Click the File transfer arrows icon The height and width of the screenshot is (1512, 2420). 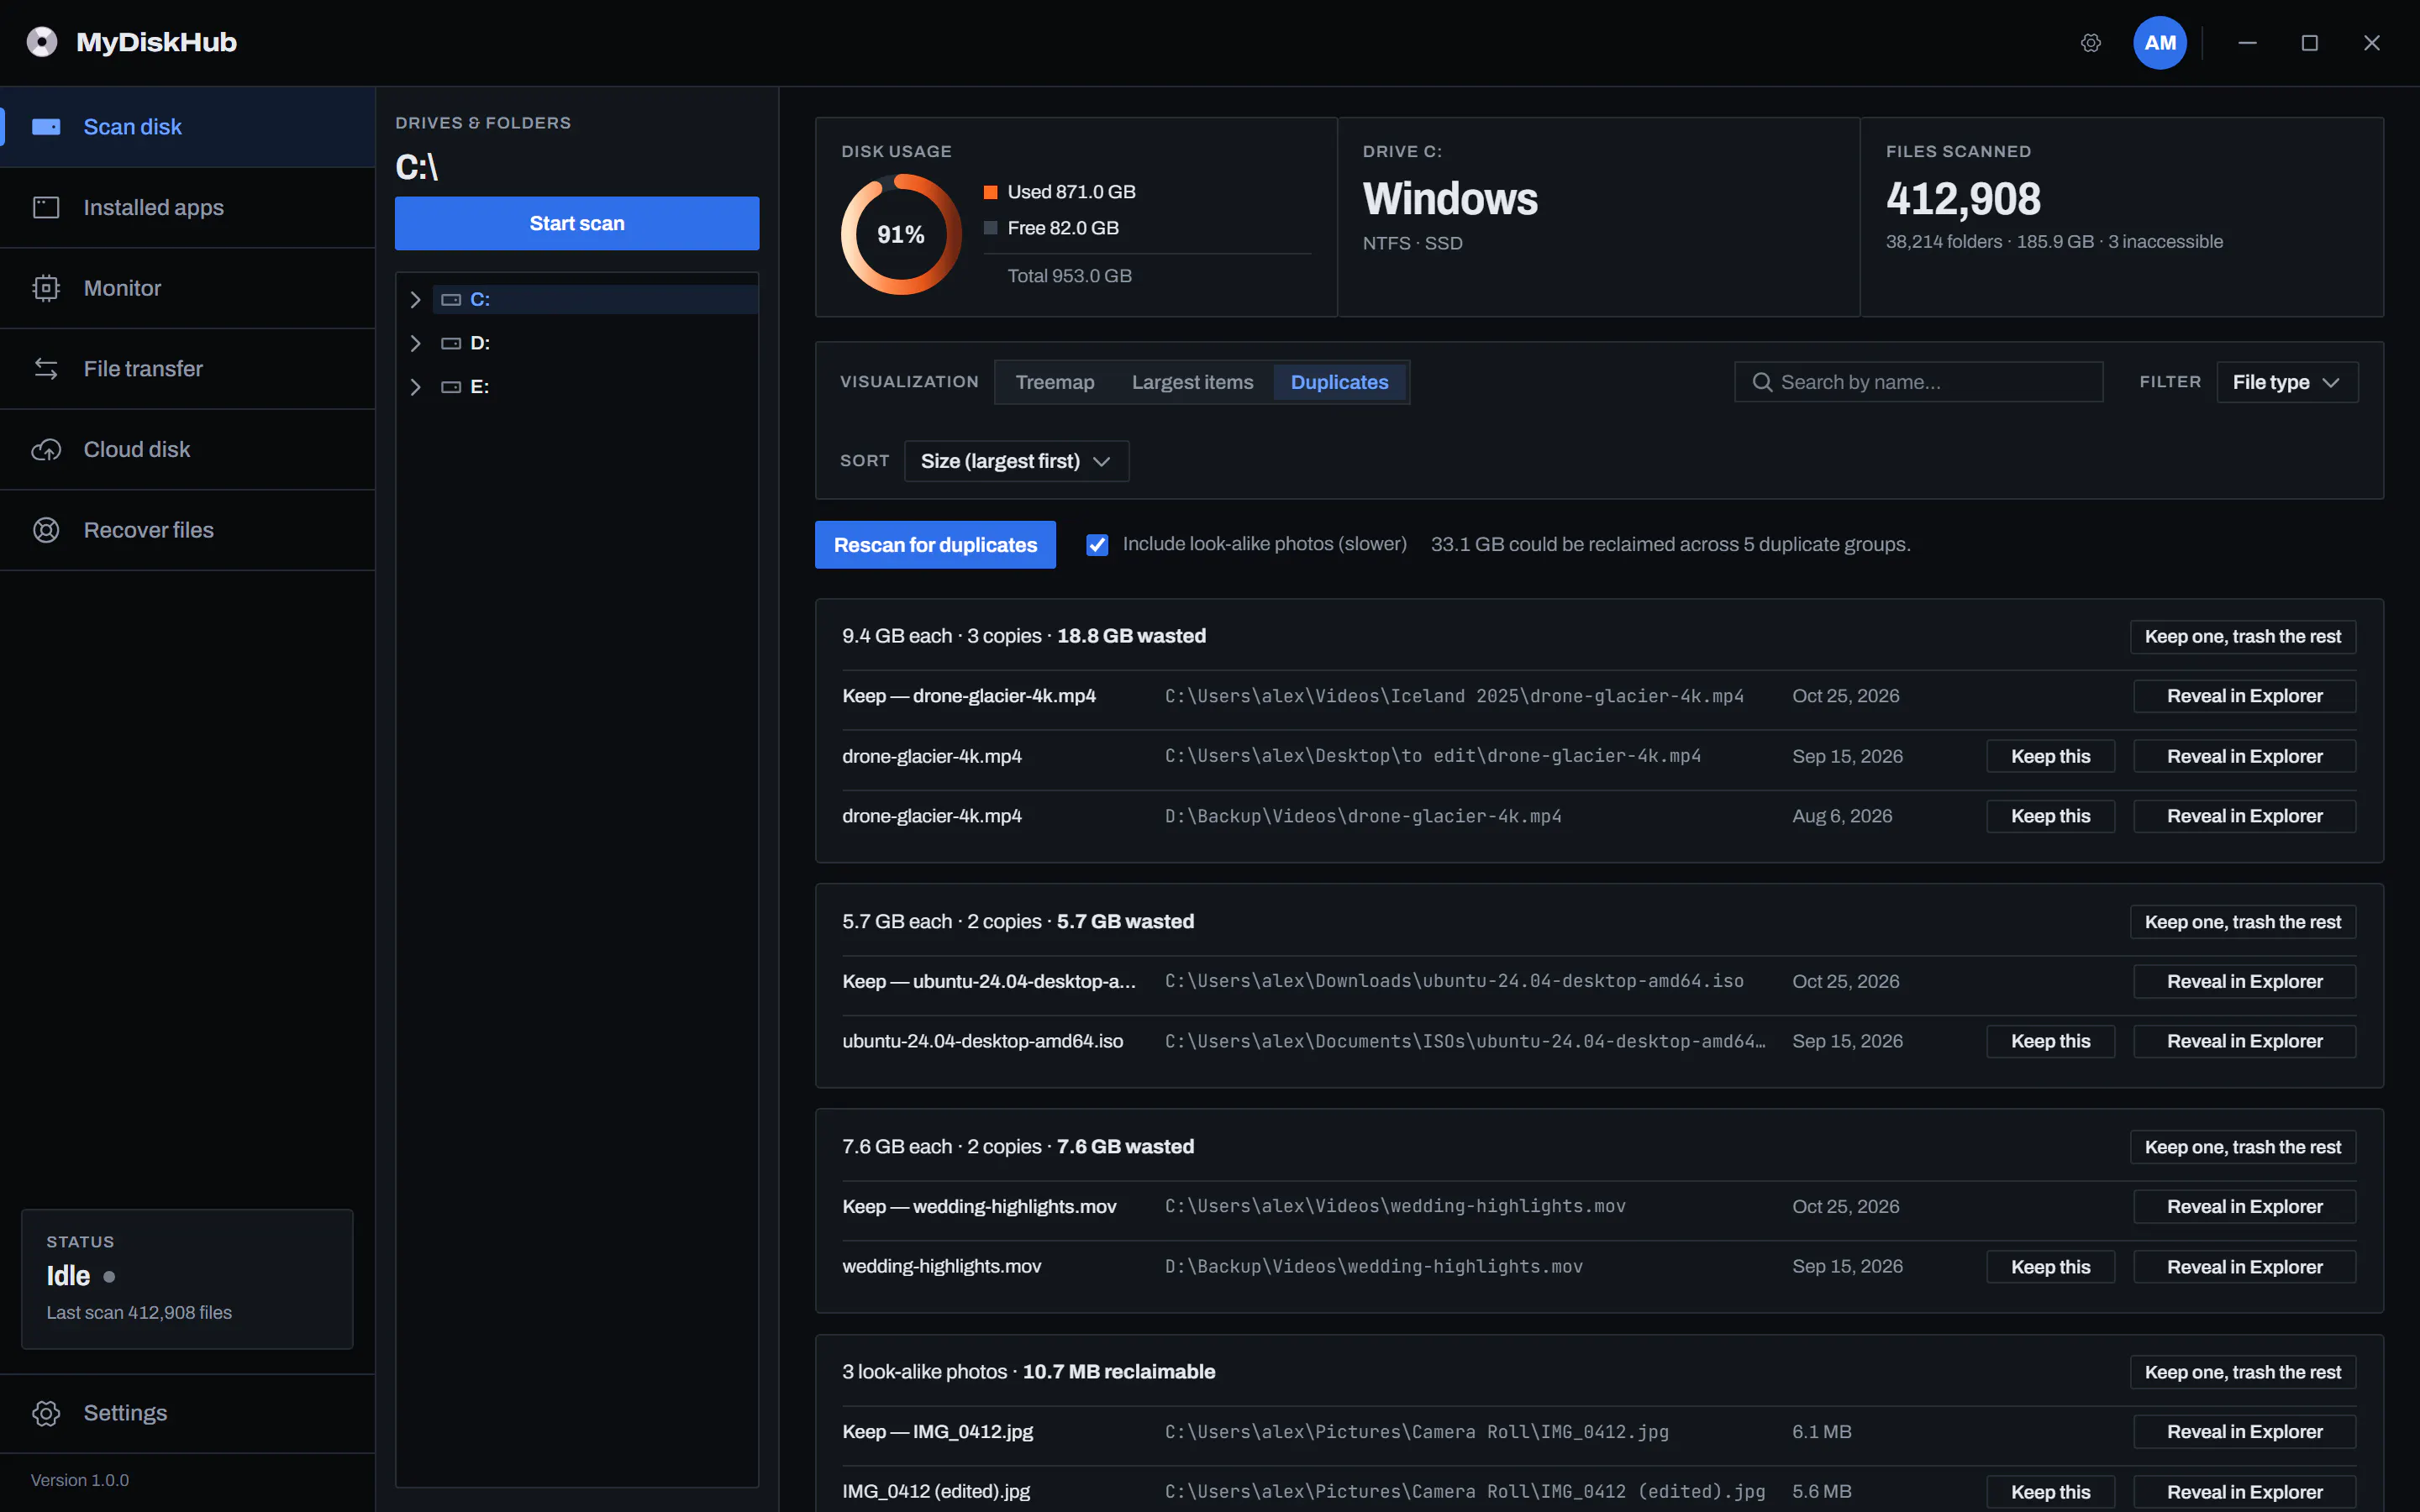[x=46, y=369]
